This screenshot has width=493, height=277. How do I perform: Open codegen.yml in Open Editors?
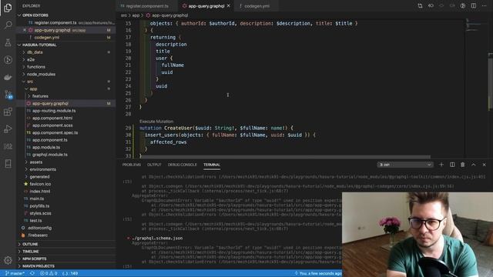coord(46,38)
